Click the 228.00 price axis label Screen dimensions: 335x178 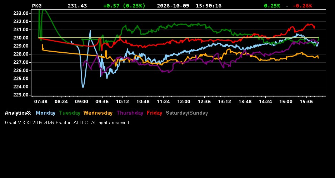[x=21, y=54]
